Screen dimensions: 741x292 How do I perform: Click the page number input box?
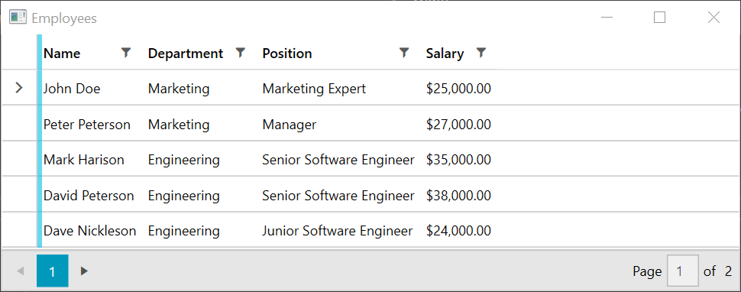[682, 271]
